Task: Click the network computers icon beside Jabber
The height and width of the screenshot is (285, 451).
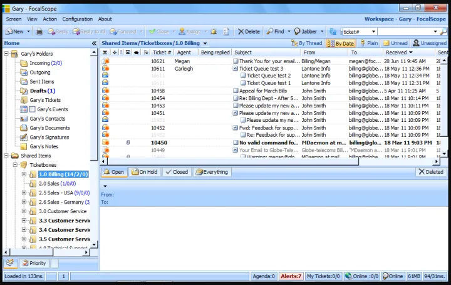Action: 333,32
